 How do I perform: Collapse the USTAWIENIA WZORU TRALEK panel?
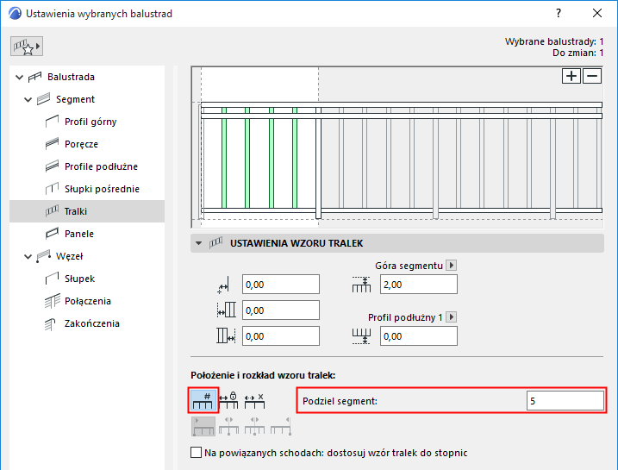click(x=199, y=243)
